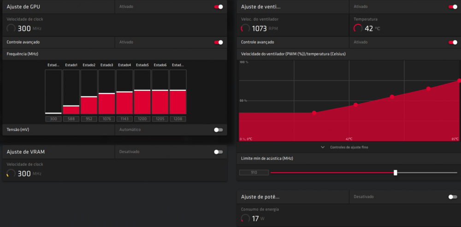Click the Estado3 frequency field showing 1076
The width and height of the screenshot is (461, 227).
click(107, 119)
